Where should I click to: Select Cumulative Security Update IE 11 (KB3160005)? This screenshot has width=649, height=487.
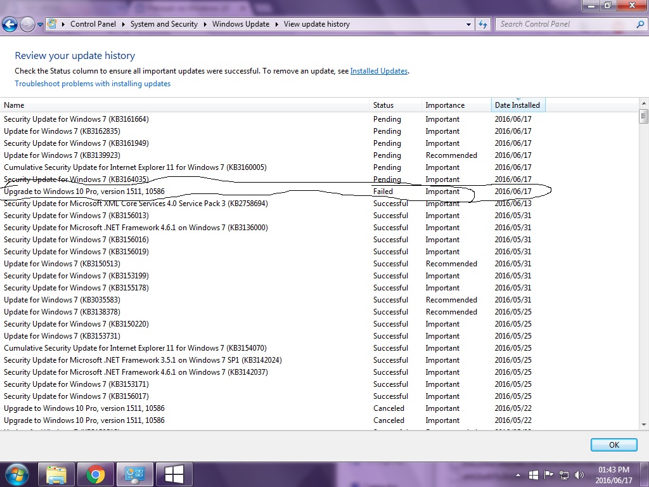pos(273,167)
